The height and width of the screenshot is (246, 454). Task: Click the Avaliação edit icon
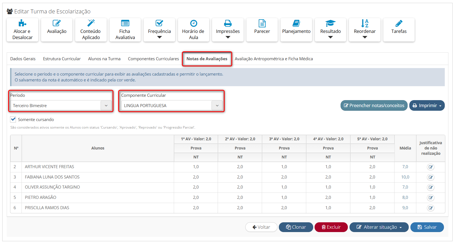[x=57, y=23]
